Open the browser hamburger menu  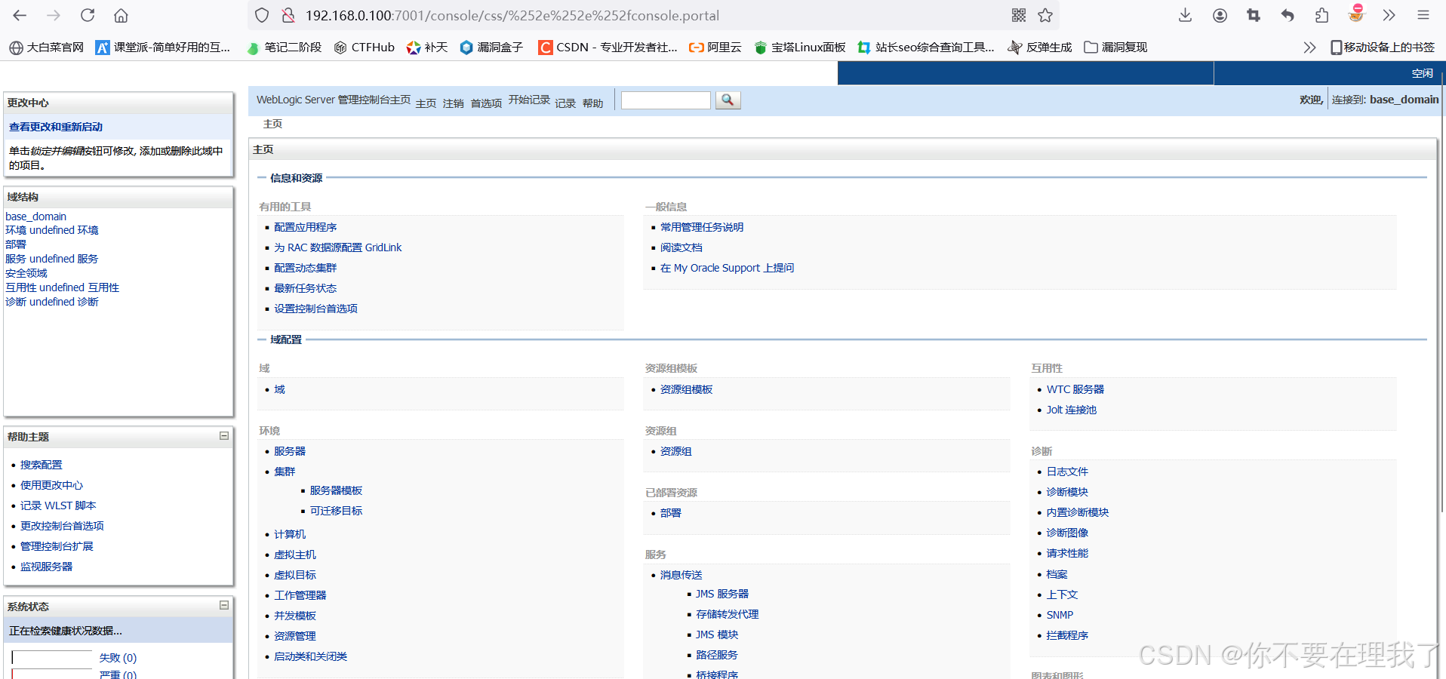coord(1423,15)
